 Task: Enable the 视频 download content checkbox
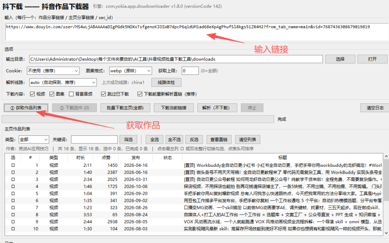click(x=32, y=94)
